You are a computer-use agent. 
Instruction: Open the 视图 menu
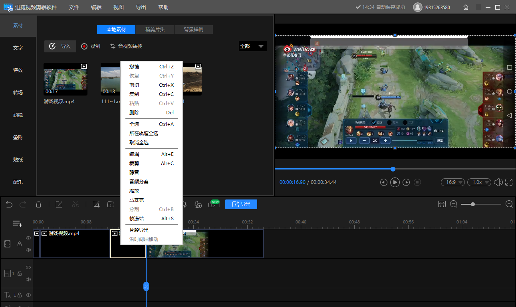pos(119,7)
